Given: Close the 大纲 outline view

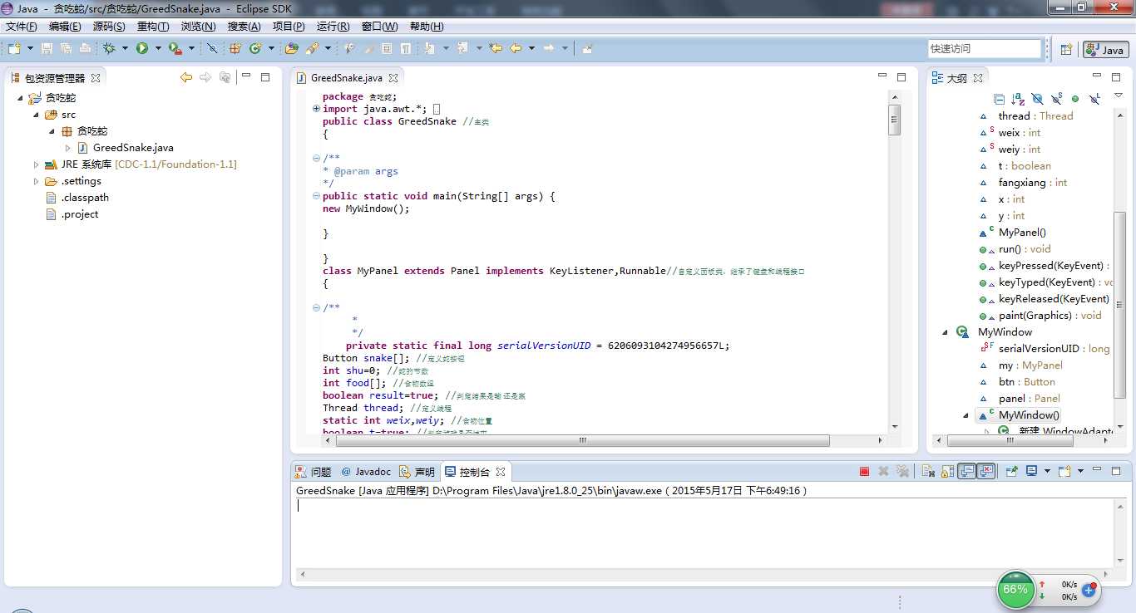Looking at the screenshot, I should point(978,77).
